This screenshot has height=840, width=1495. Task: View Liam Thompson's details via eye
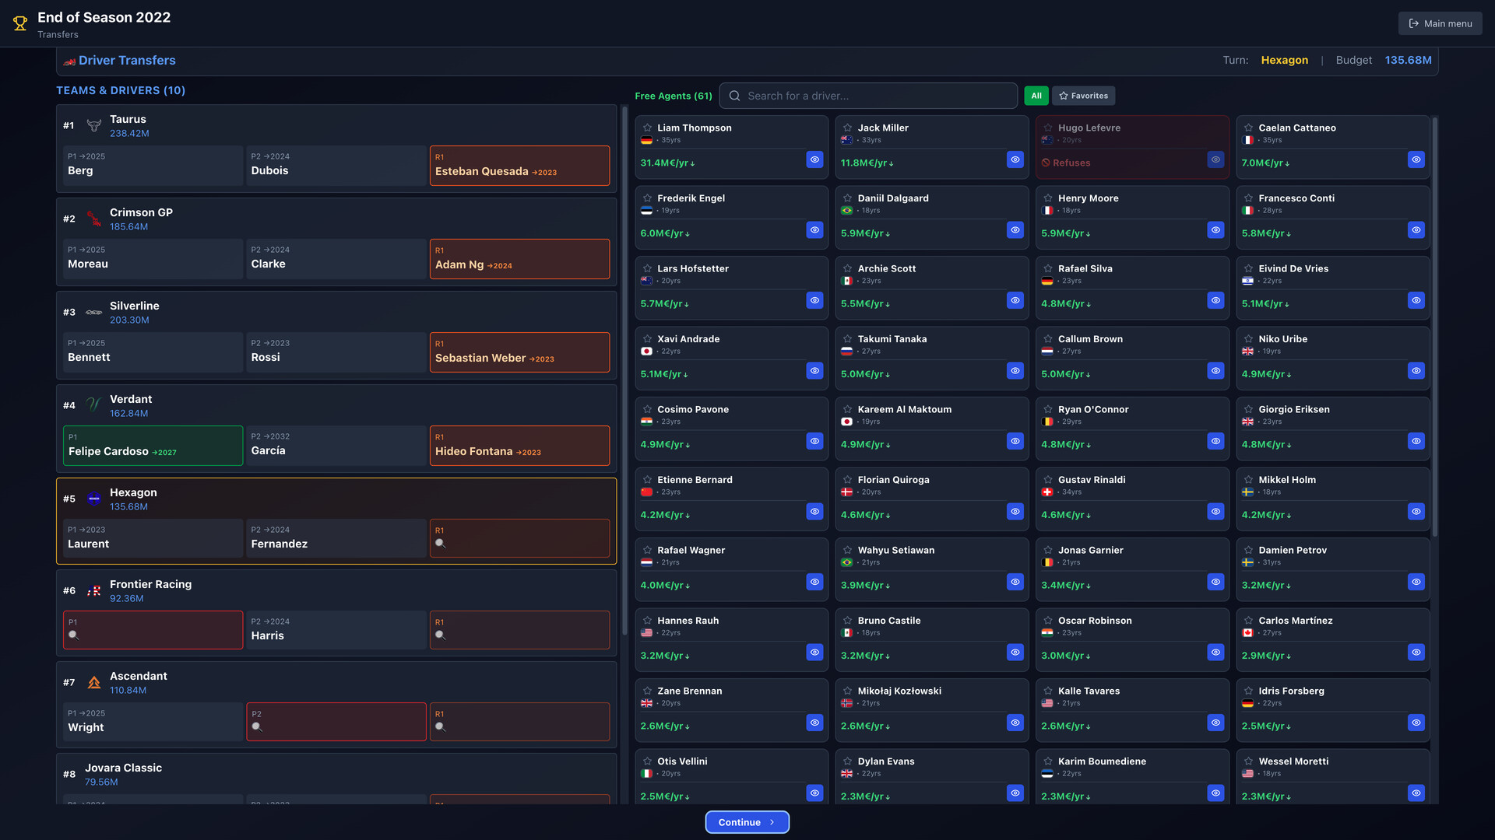click(x=814, y=159)
